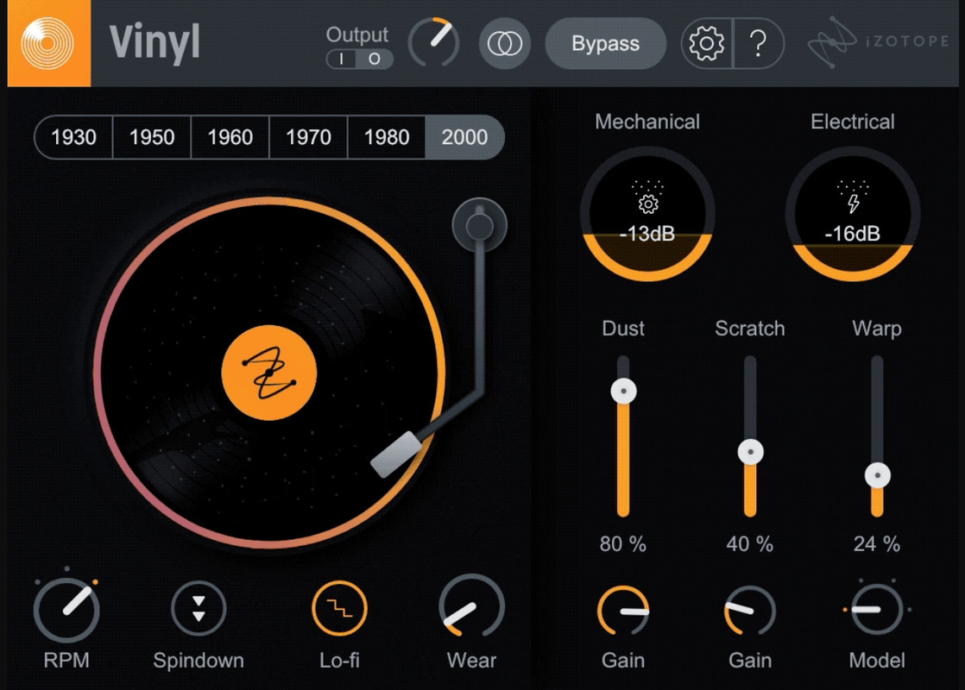Image resolution: width=965 pixels, height=690 pixels.
Task: Click the Dust slider handle
Action: pyautogui.click(x=623, y=391)
